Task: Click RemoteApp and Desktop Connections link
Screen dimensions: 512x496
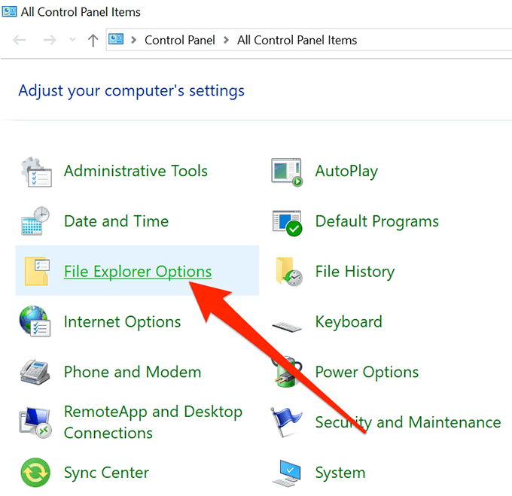Action: point(153,422)
